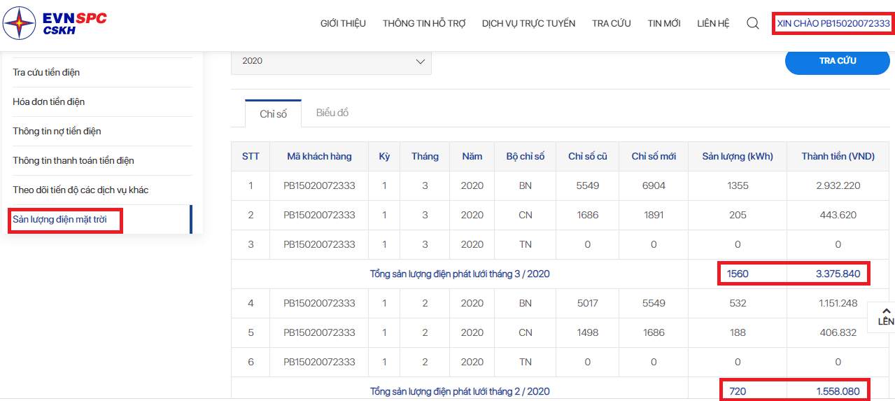Viewport: 895px width, 401px height.
Task: Click output value 1355
Action: click(x=738, y=185)
